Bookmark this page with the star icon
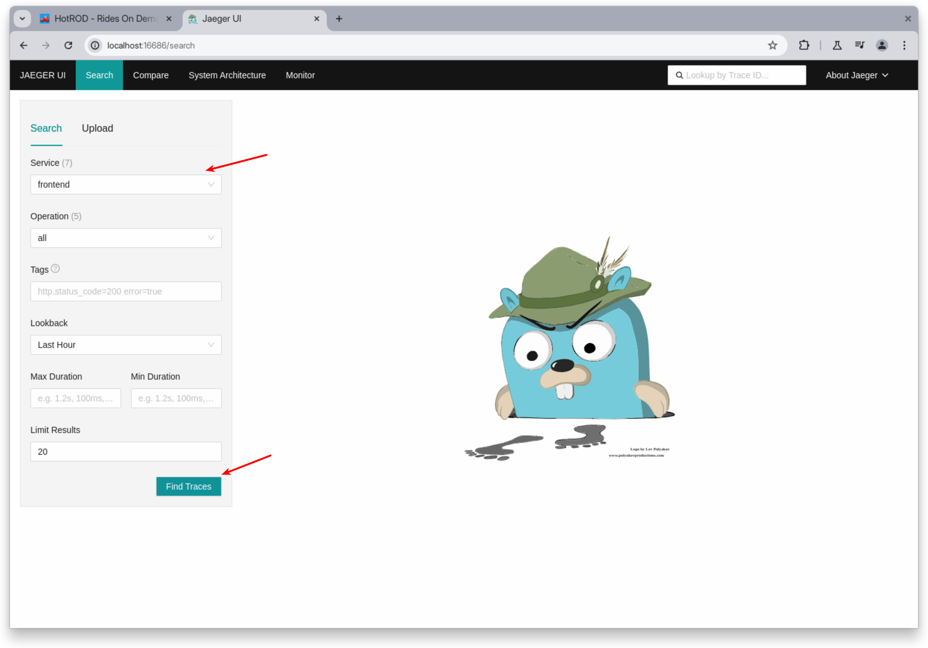This screenshot has height=648, width=928. (772, 45)
